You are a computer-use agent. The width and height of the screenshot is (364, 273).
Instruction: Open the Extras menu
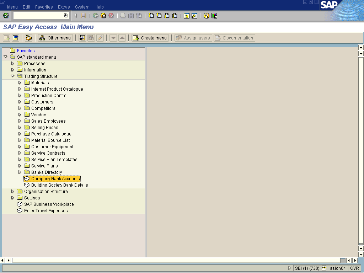pyautogui.click(x=64, y=7)
